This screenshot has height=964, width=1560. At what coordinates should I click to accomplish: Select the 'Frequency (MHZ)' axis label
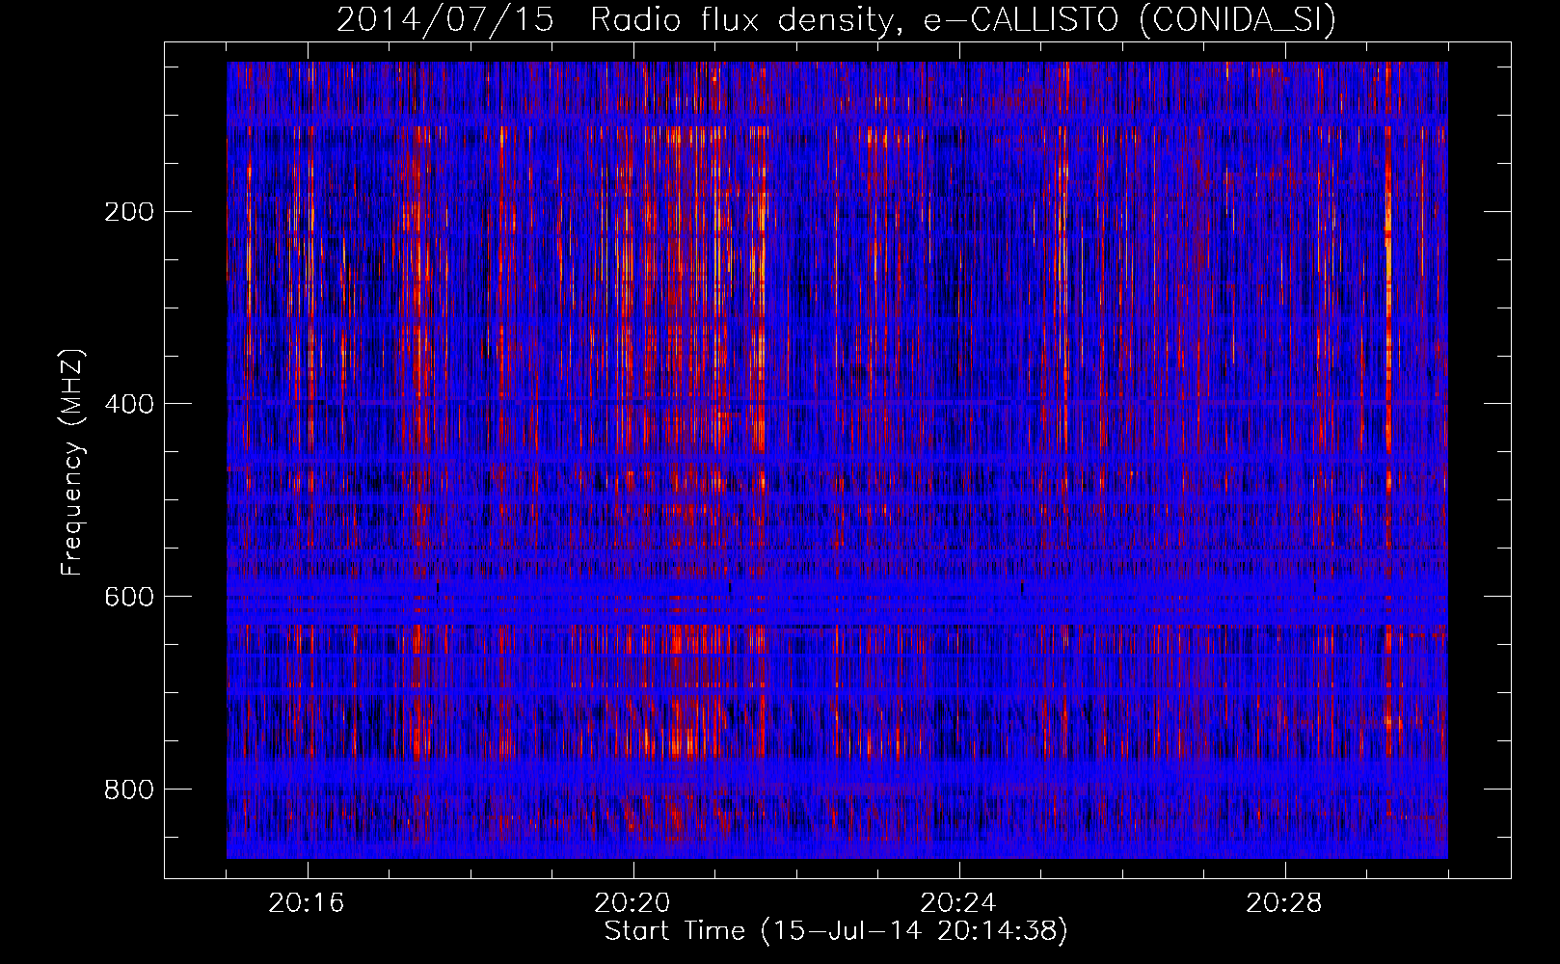(73, 462)
